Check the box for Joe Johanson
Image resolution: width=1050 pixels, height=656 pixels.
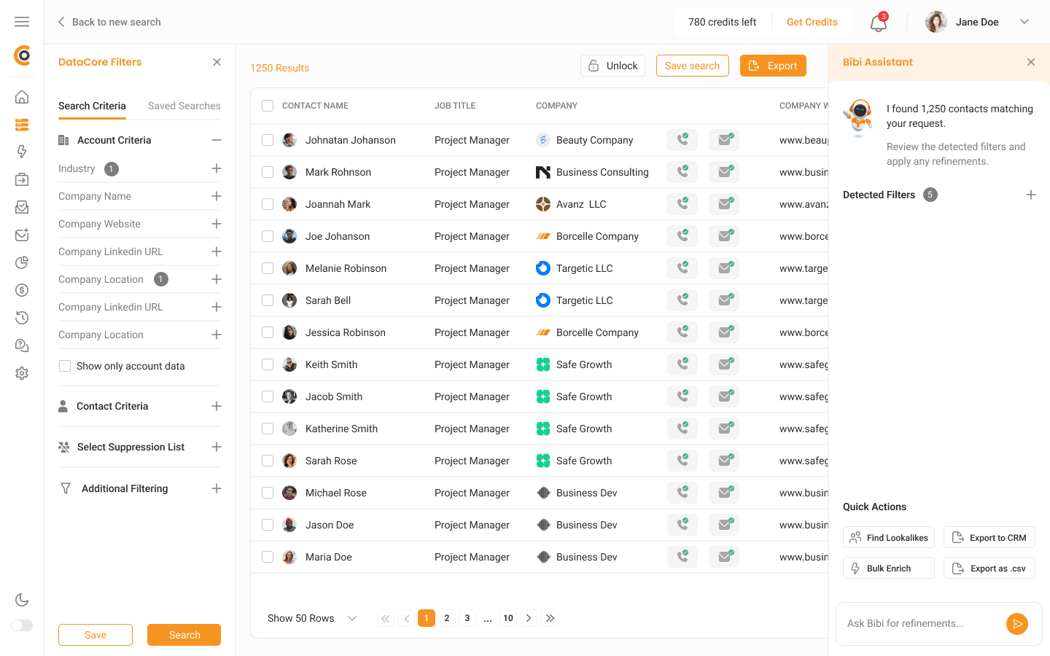[x=268, y=236]
